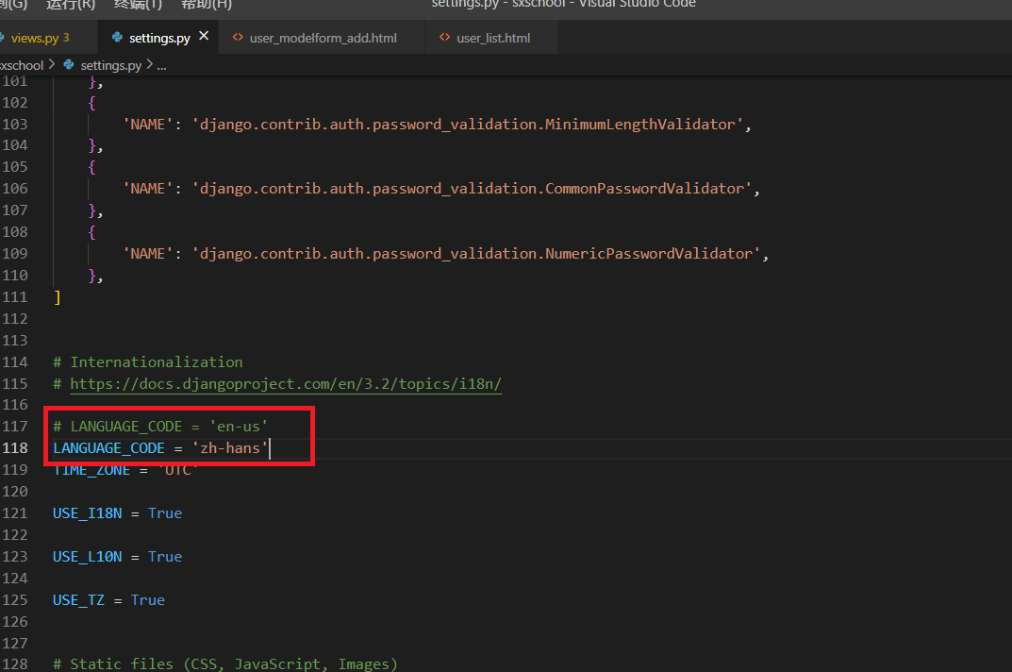Click the Python icon in the breadcrumb
1012x672 pixels.
tap(68, 65)
